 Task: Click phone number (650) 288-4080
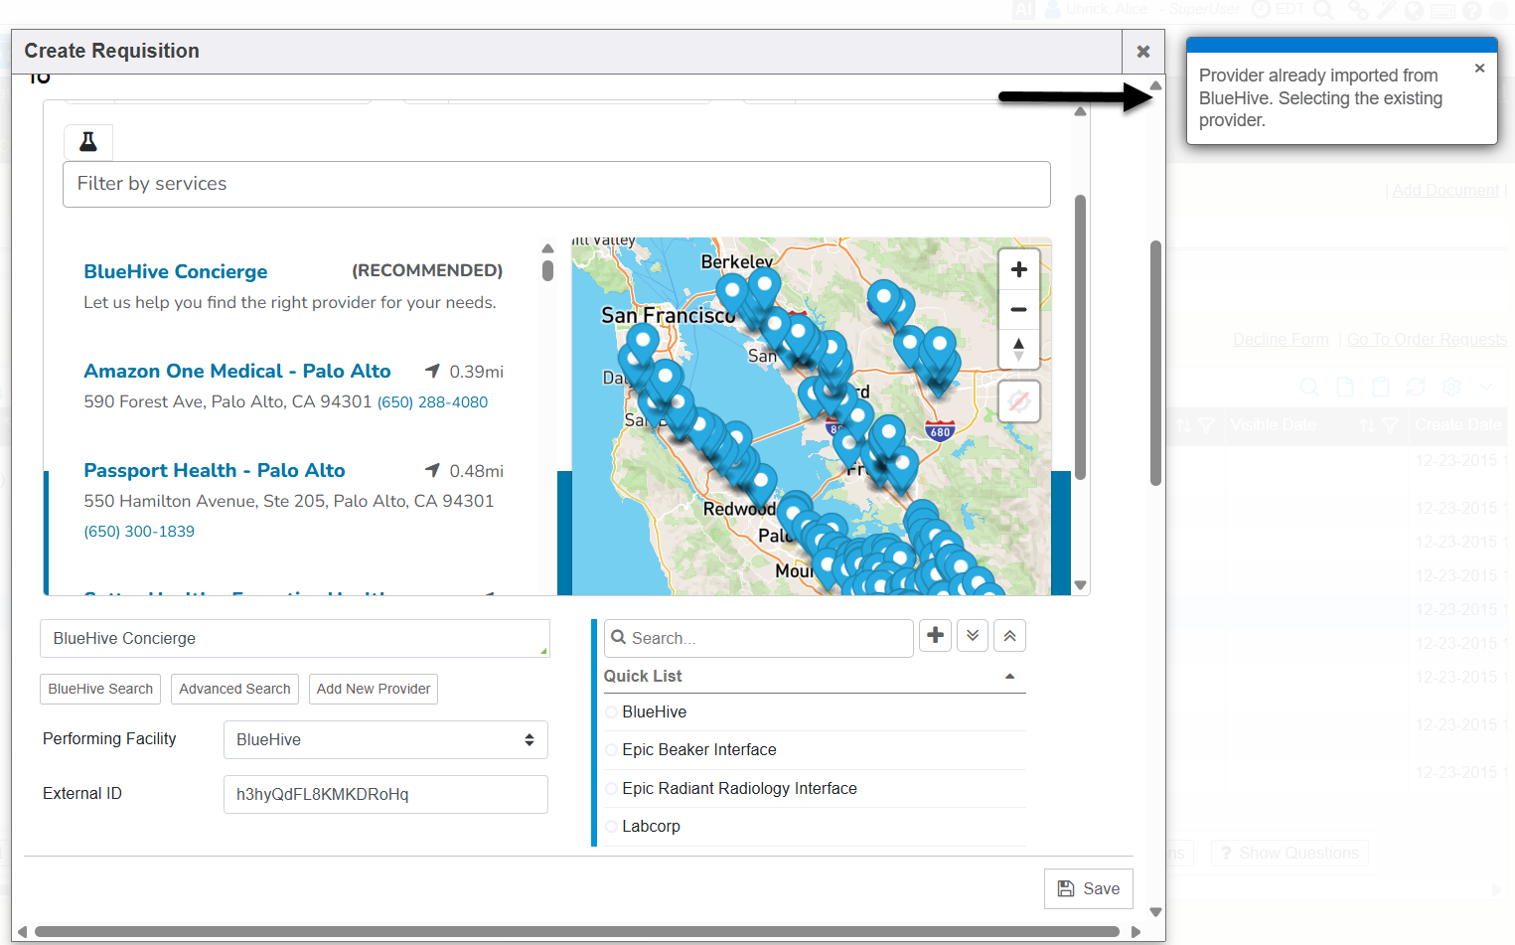432,402
